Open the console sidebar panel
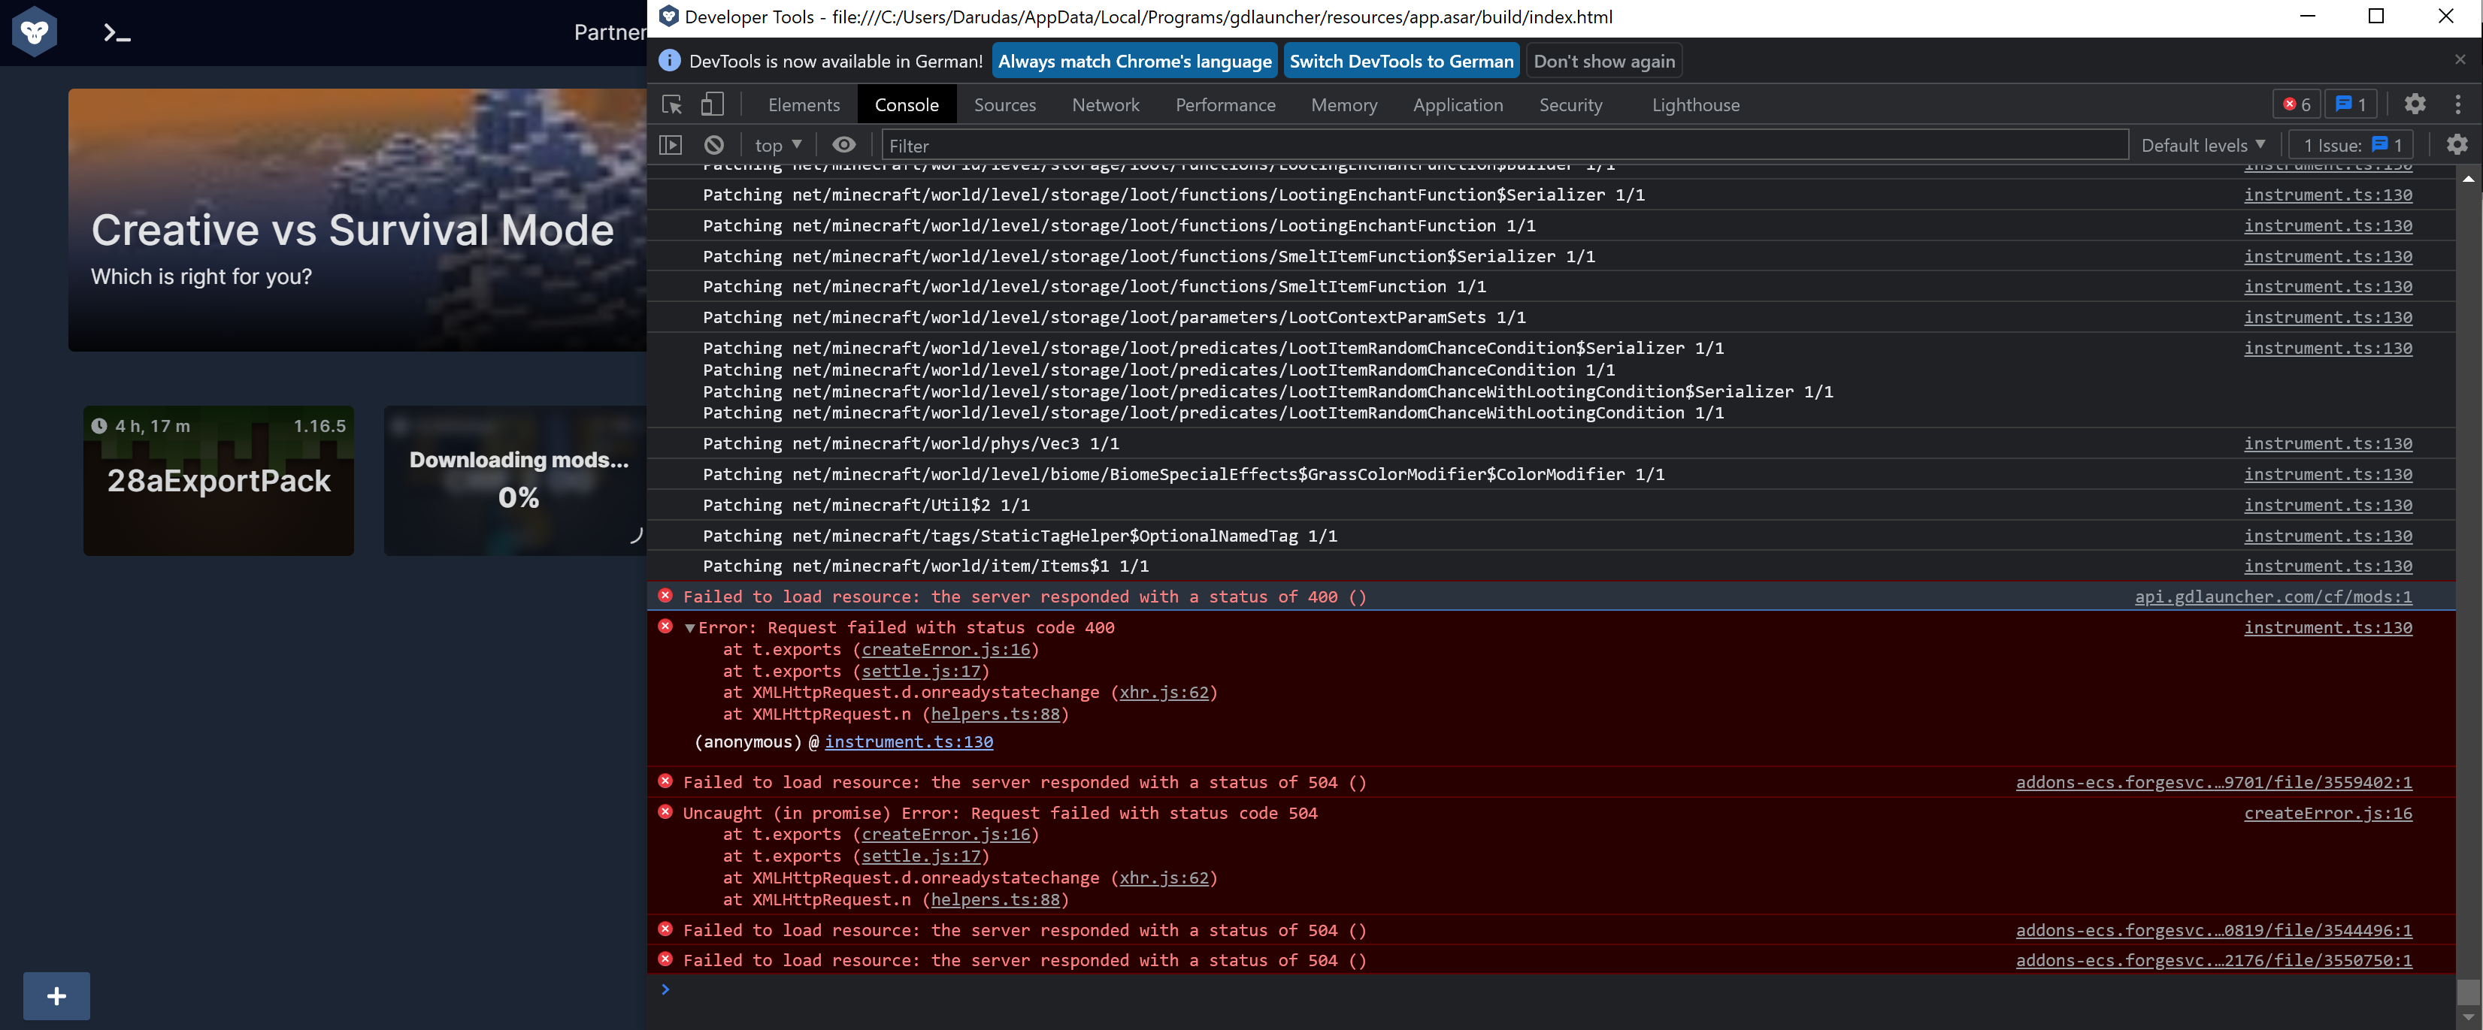The image size is (2483, 1030). [672, 143]
